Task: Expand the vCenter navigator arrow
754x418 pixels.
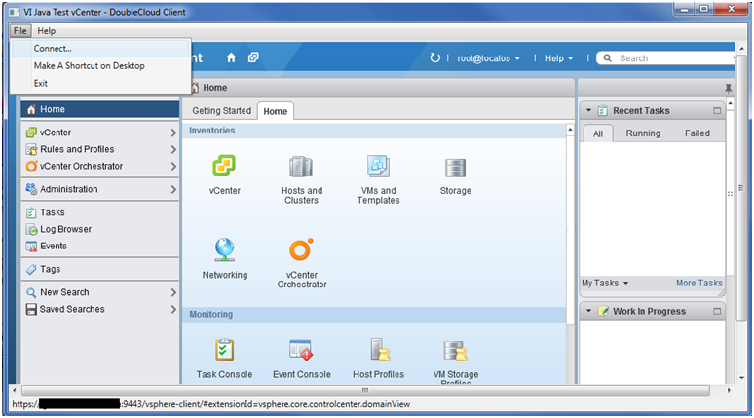Action: pos(173,133)
